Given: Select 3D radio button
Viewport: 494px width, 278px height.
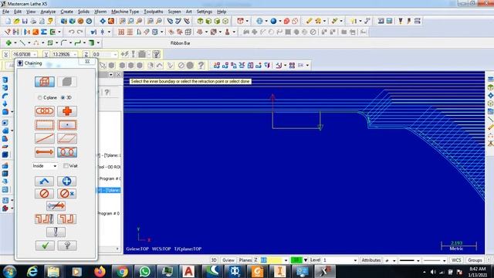Looking at the screenshot, I should [x=63, y=98].
